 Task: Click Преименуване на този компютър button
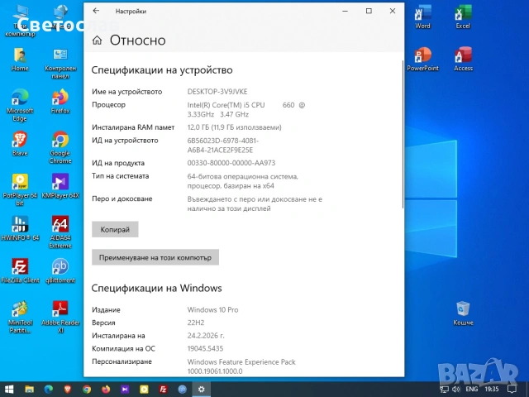[155, 257]
